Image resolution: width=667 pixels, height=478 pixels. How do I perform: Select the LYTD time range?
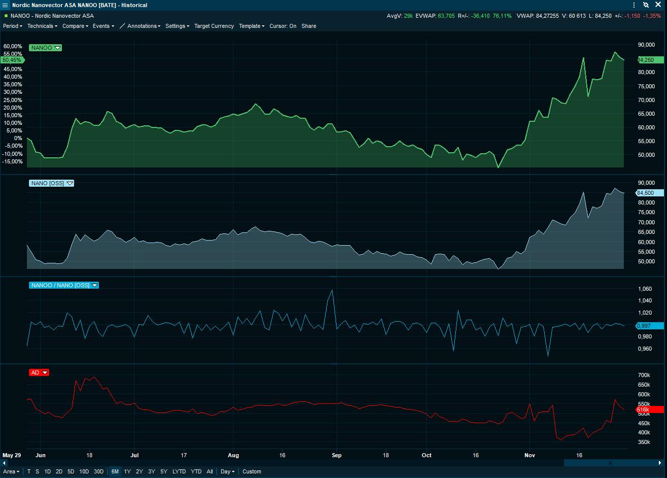[x=179, y=471]
